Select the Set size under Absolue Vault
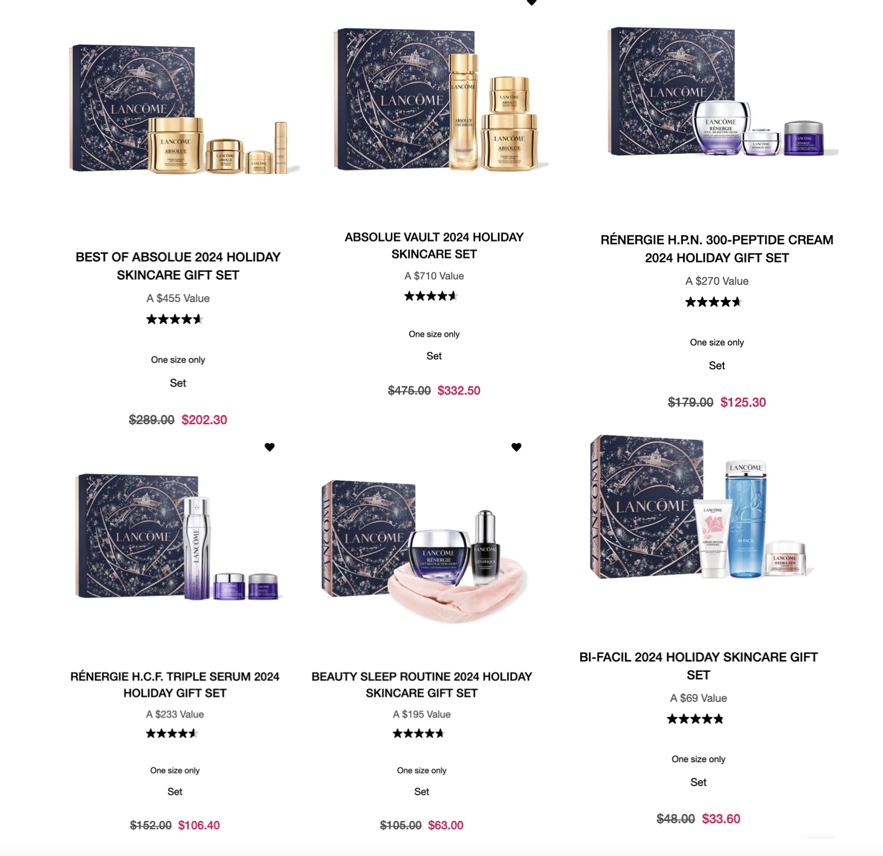The width and height of the screenshot is (883, 856). click(x=434, y=356)
